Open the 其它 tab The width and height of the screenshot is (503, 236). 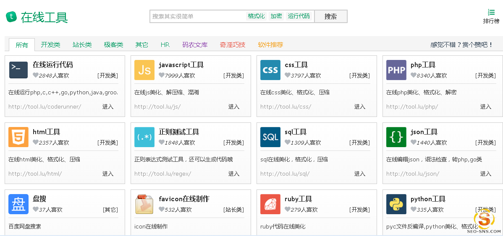coord(142,45)
